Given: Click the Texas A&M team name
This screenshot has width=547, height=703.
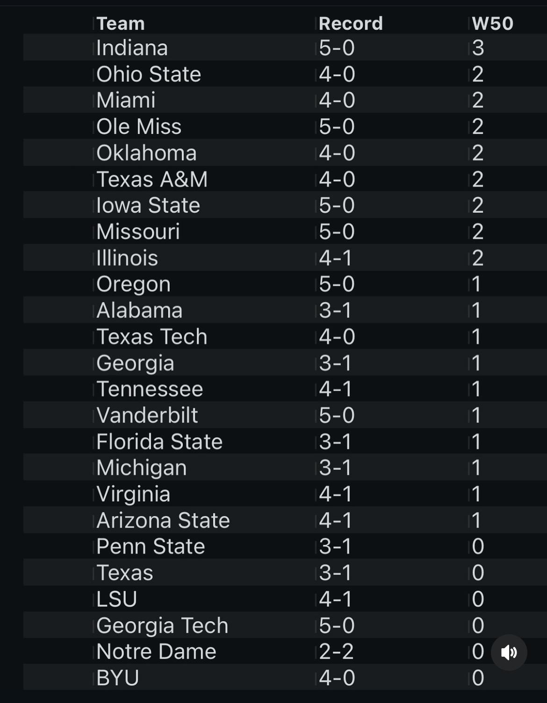Looking at the screenshot, I should pyautogui.click(x=152, y=179).
